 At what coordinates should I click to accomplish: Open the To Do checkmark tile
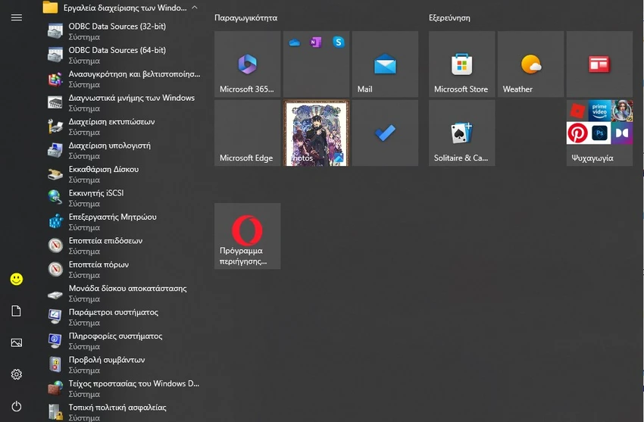coord(385,133)
